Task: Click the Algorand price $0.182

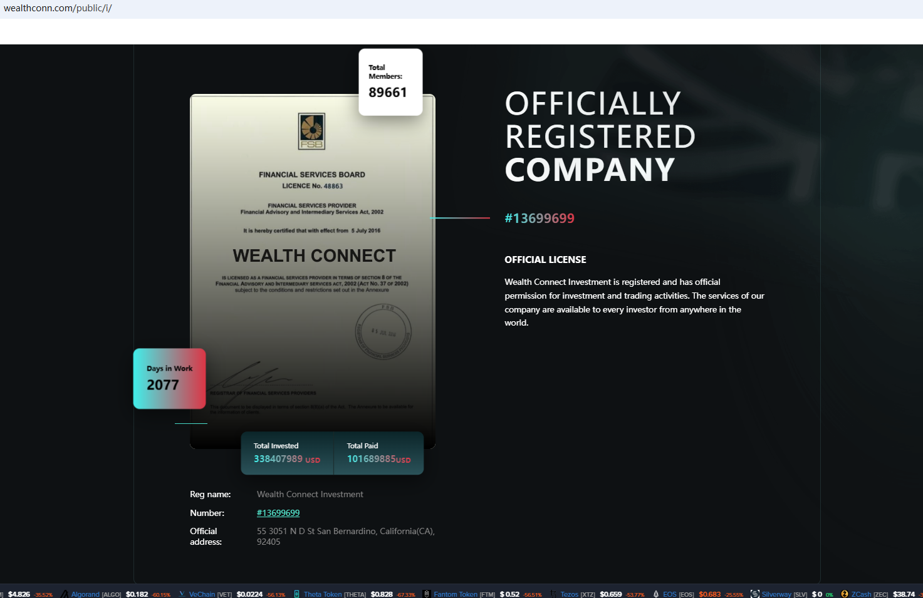Action: click(137, 594)
